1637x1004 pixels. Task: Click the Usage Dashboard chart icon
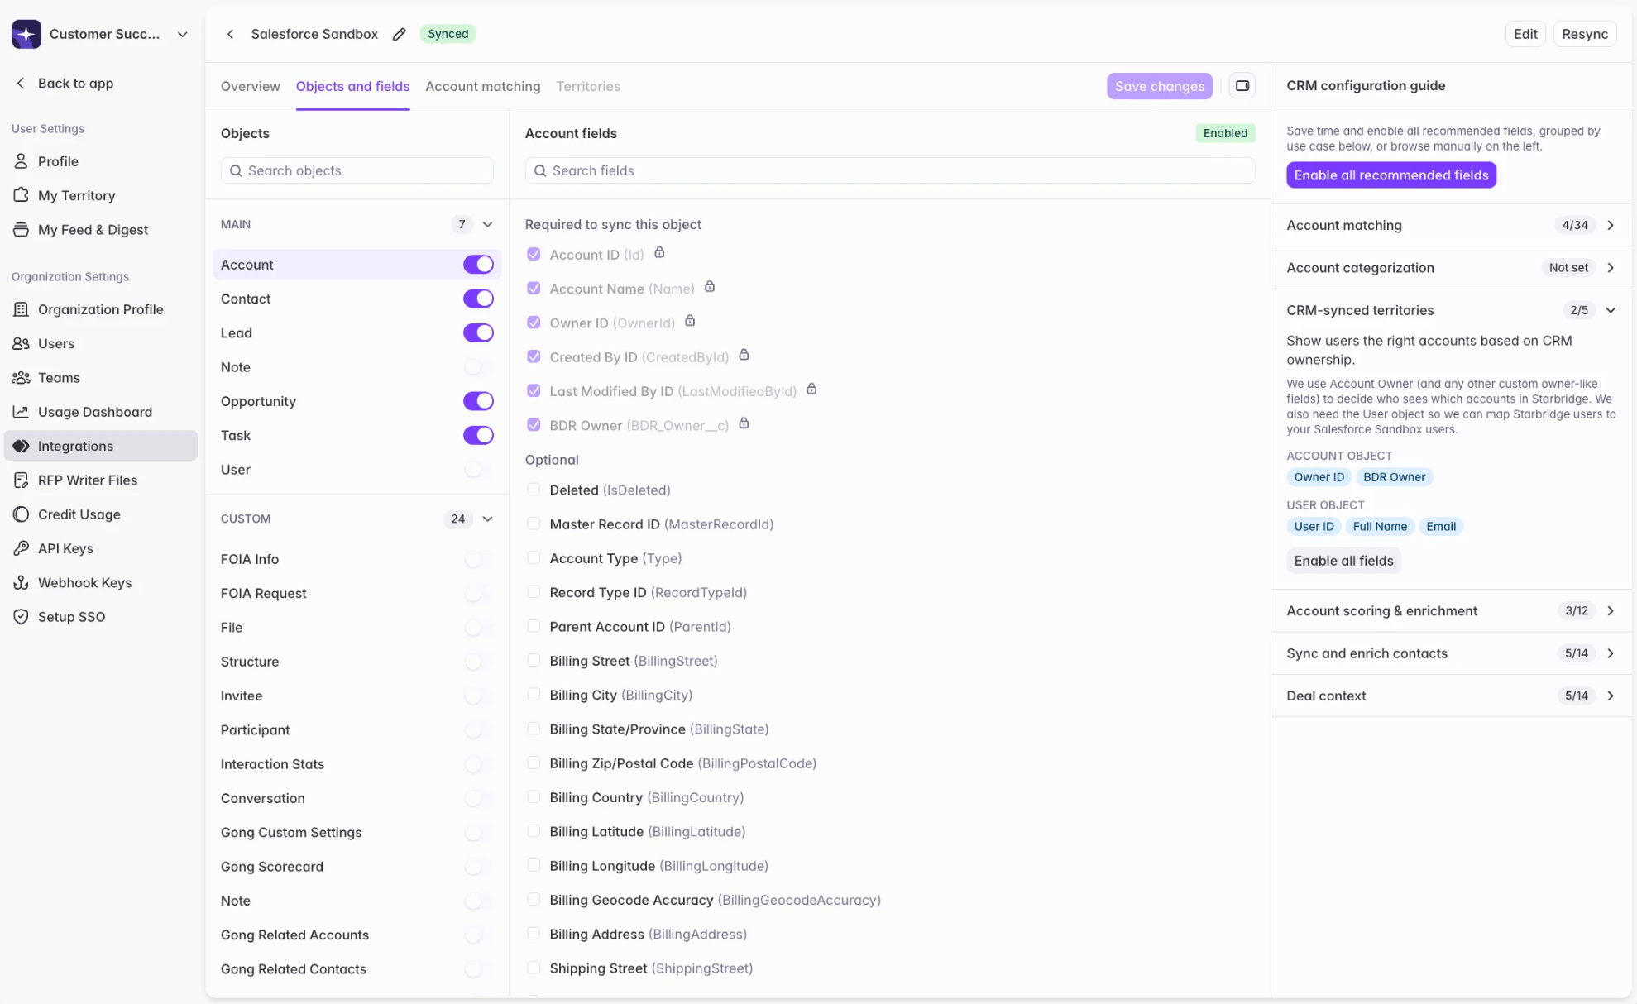pyautogui.click(x=21, y=412)
